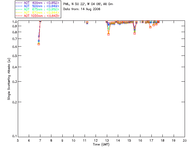Click y-axis tick label 0.1
The height and width of the screenshot is (152, 190).
15,136
